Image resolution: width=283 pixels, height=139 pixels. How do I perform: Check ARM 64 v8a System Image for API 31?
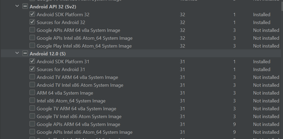pyautogui.click(x=32, y=92)
